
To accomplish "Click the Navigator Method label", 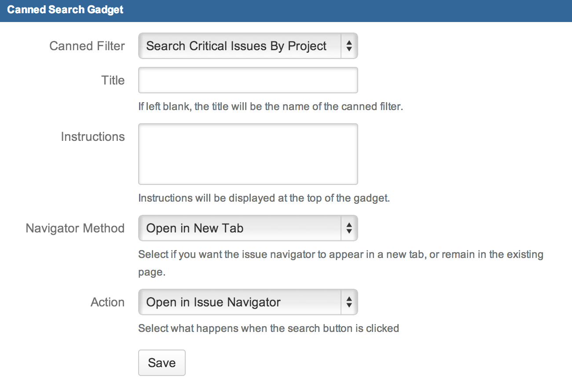I will pyautogui.click(x=75, y=228).
